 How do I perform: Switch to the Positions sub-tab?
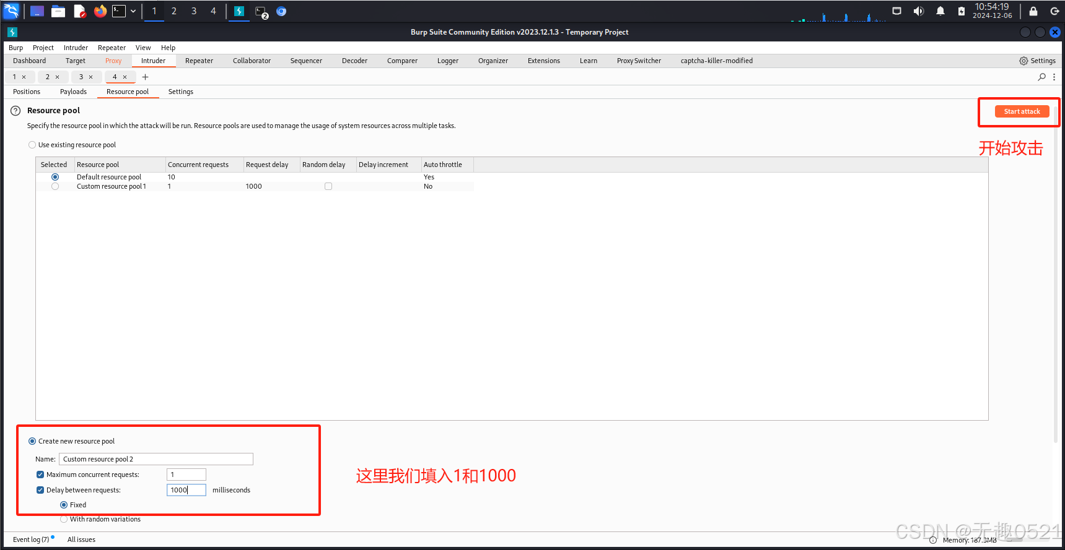27,92
